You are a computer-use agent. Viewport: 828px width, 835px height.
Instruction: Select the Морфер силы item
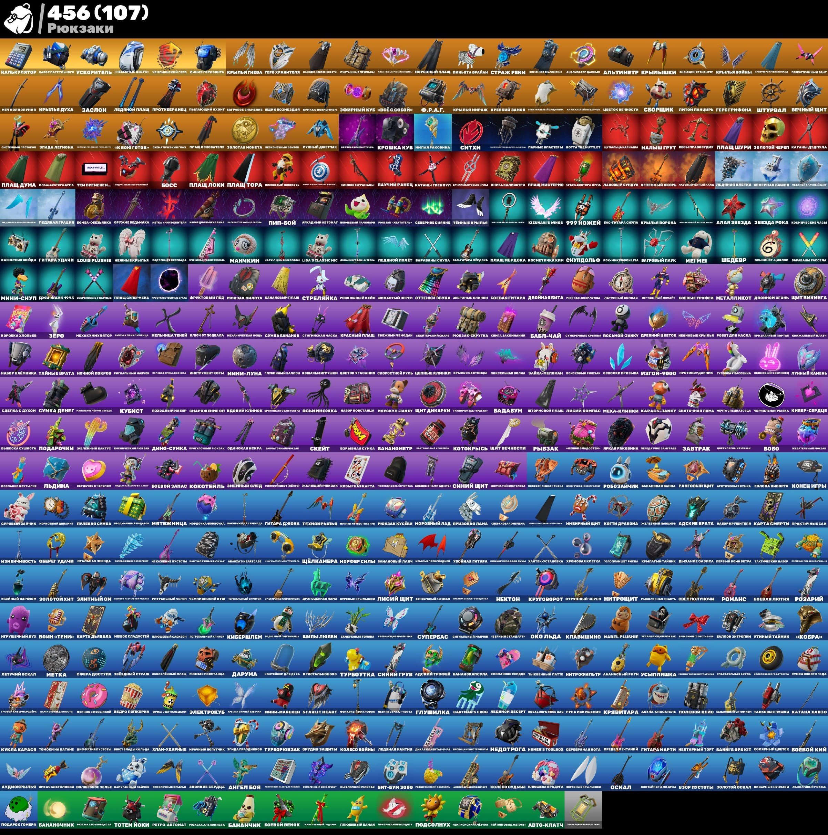point(357,546)
